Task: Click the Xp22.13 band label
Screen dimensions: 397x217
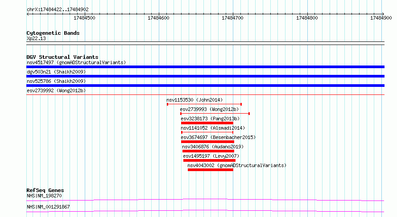Action: [x=36, y=39]
